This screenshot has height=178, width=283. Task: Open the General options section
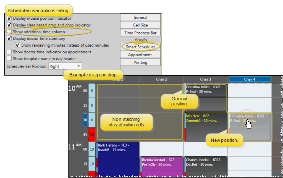(140, 18)
